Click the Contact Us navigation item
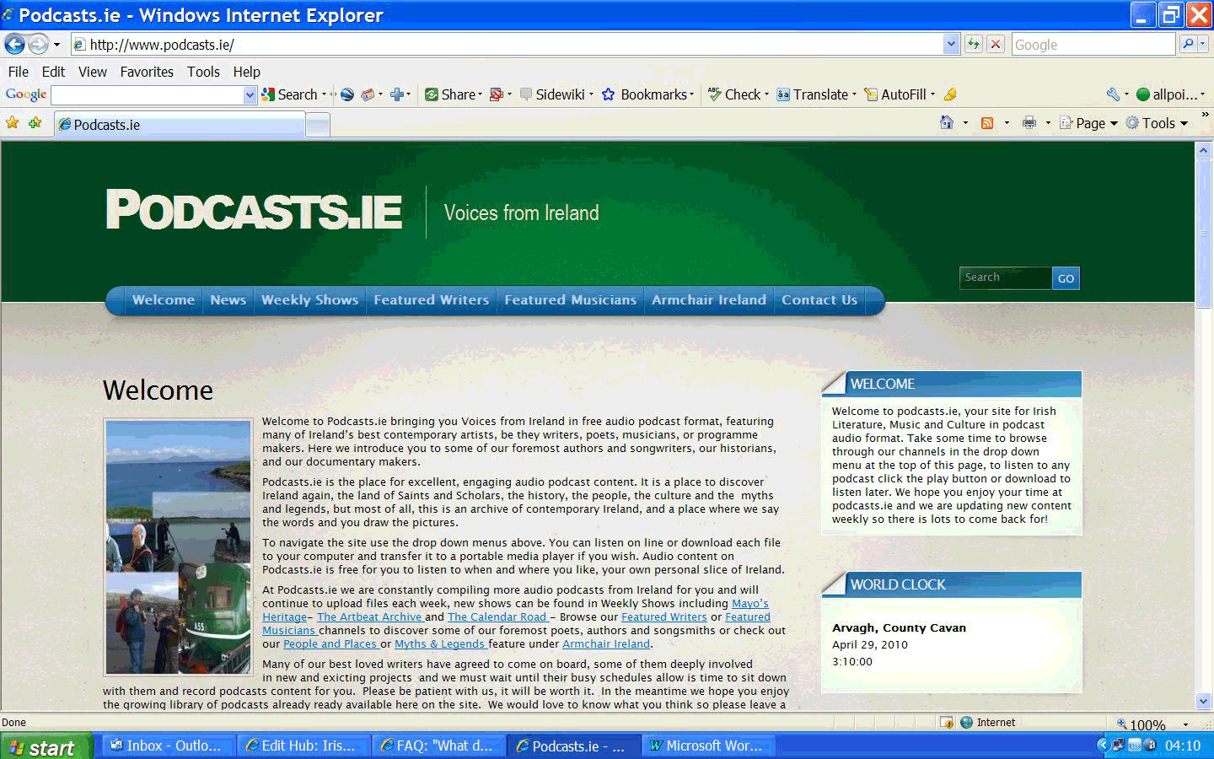 (819, 300)
